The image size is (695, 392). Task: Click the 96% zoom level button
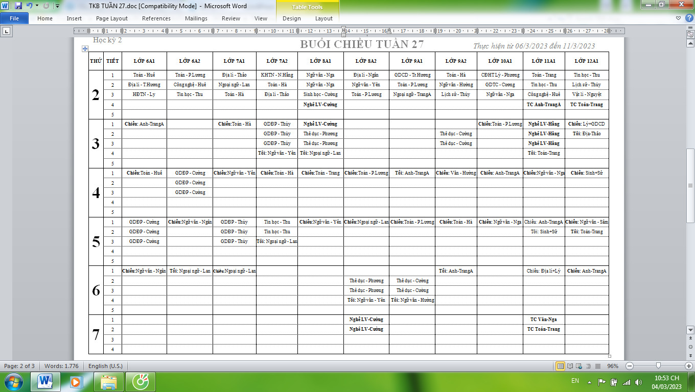tap(612, 366)
